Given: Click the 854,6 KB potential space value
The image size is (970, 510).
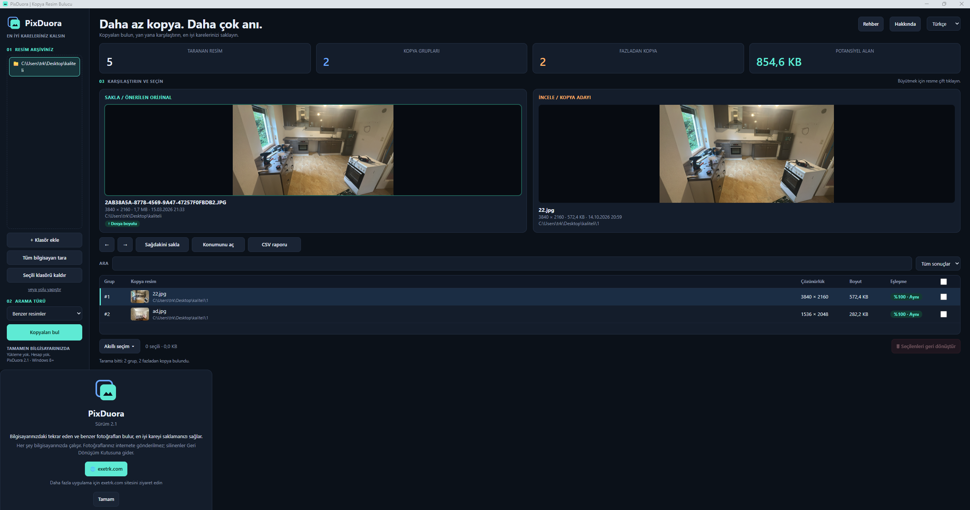Looking at the screenshot, I should coord(779,62).
